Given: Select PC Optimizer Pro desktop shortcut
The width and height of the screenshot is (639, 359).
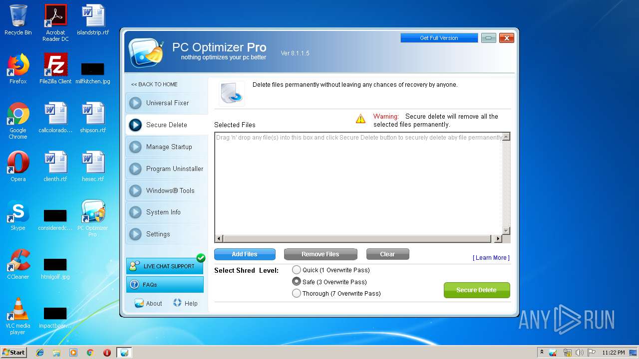Looking at the screenshot, I should (x=93, y=218).
